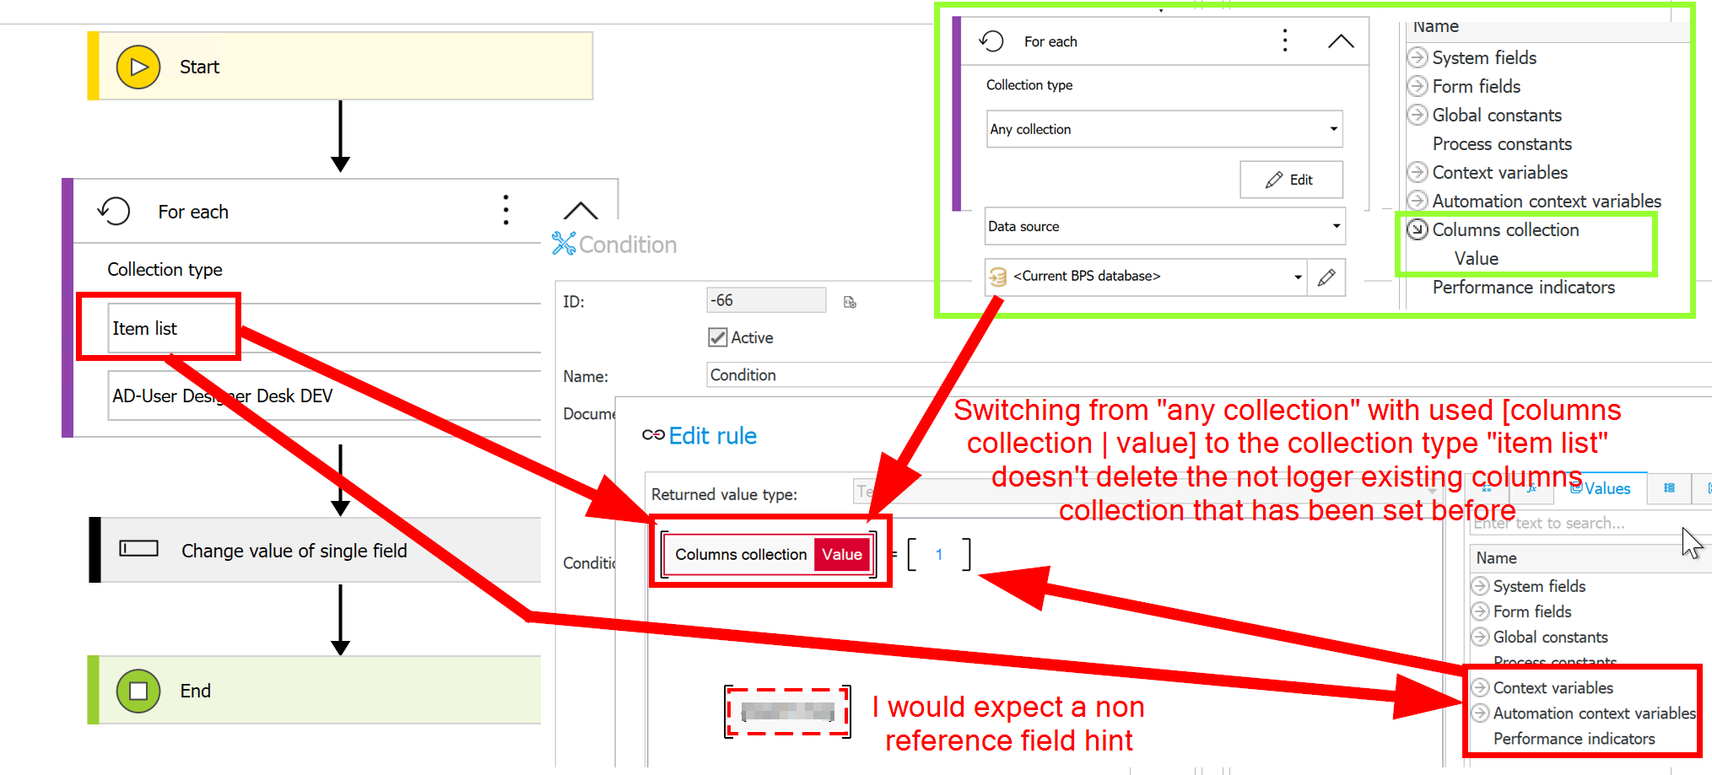This screenshot has height=775, width=1712.
Task: Expand Form fields in the lower-right list
Action: point(1480,611)
